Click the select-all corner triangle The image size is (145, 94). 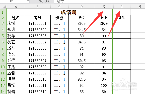(5, 6)
